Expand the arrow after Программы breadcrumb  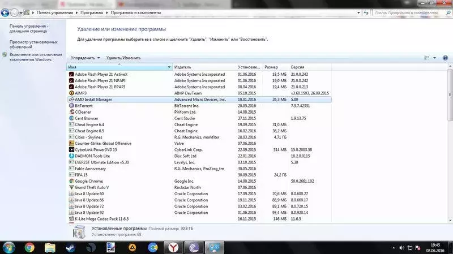tap(107, 12)
